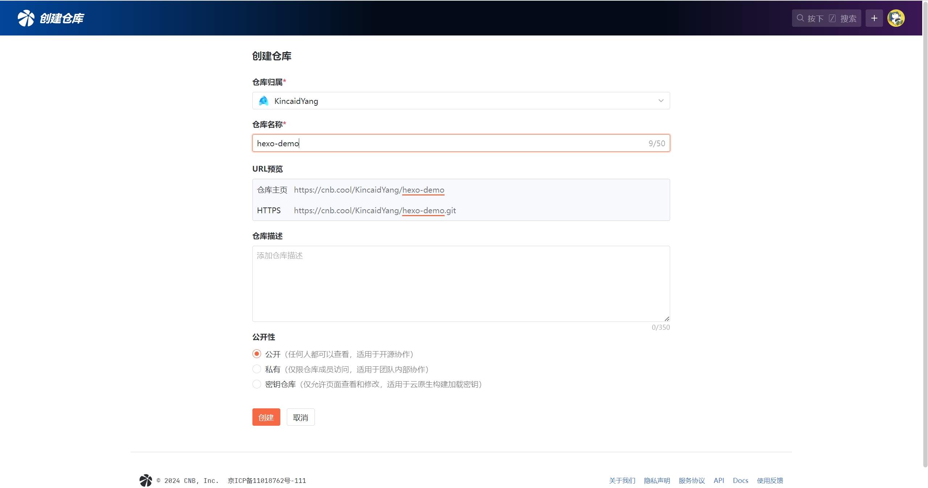Select 公开 radio button for visibility
Screen dimensions: 928x488
tap(256, 354)
